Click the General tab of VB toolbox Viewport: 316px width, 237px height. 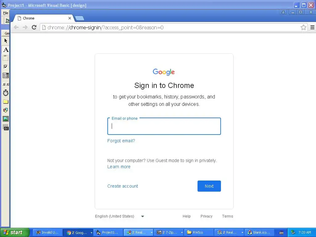(x=6, y=33)
